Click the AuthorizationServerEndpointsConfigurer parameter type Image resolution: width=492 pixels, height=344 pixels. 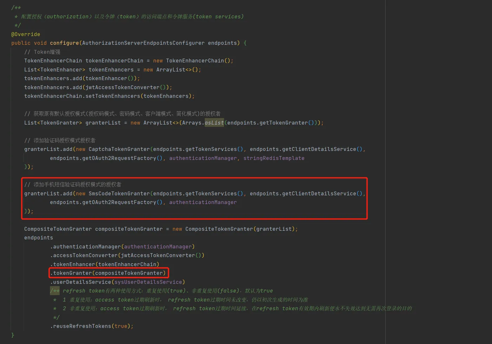coord(143,43)
